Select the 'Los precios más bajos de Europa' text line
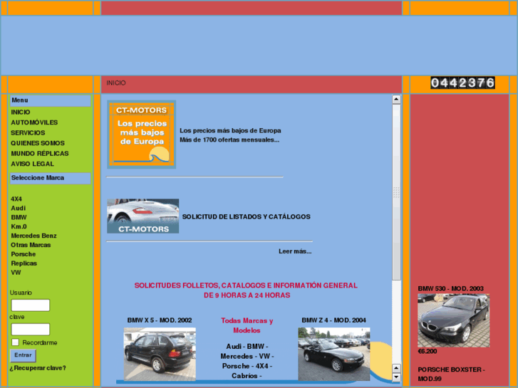The width and height of the screenshot is (518, 388). 230,130
